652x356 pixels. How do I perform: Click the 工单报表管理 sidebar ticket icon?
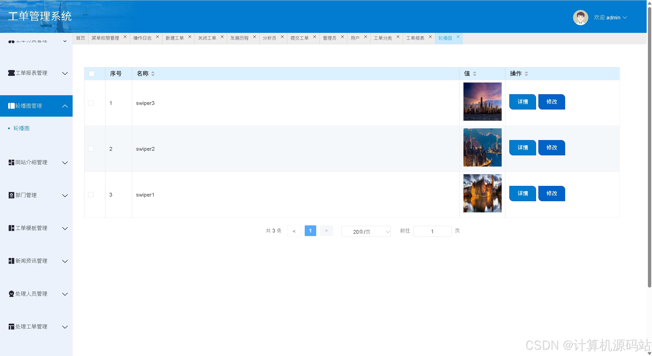coord(11,73)
